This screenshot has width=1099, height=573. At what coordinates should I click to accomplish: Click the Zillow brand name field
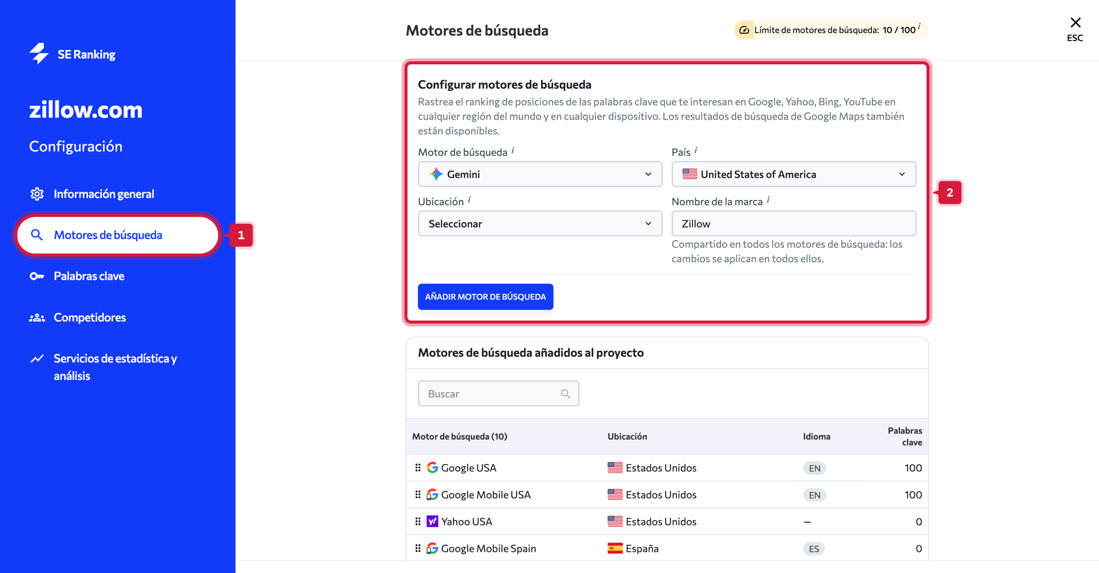(x=794, y=223)
